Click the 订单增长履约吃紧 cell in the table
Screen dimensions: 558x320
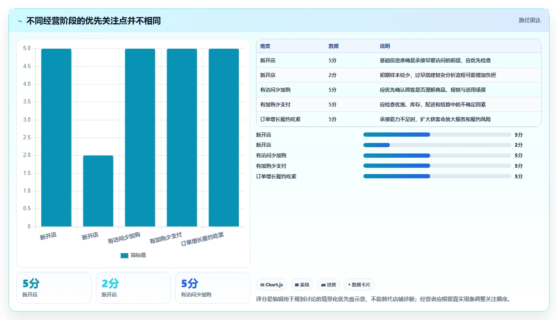click(x=280, y=119)
